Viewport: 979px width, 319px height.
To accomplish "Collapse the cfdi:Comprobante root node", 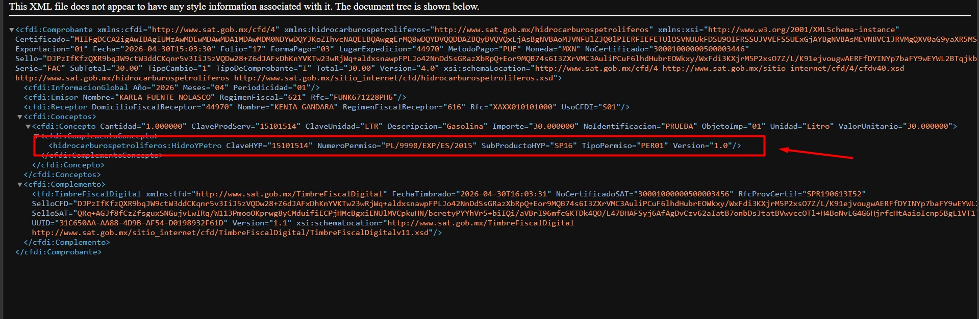I will (x=12, y=30).
